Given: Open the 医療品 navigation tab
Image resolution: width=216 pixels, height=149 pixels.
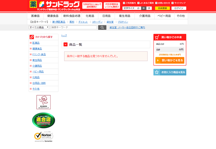Looking at the screenshot, I should click(x=35, y=16).
